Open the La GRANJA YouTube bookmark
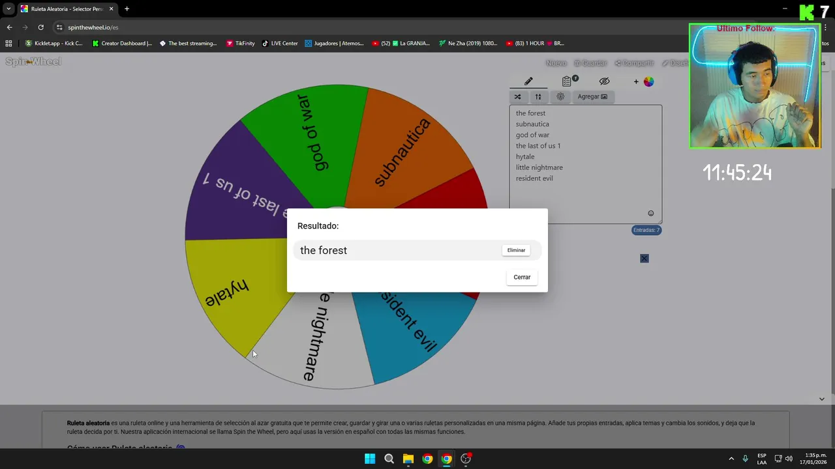835x469 pixels. [401, 44]
